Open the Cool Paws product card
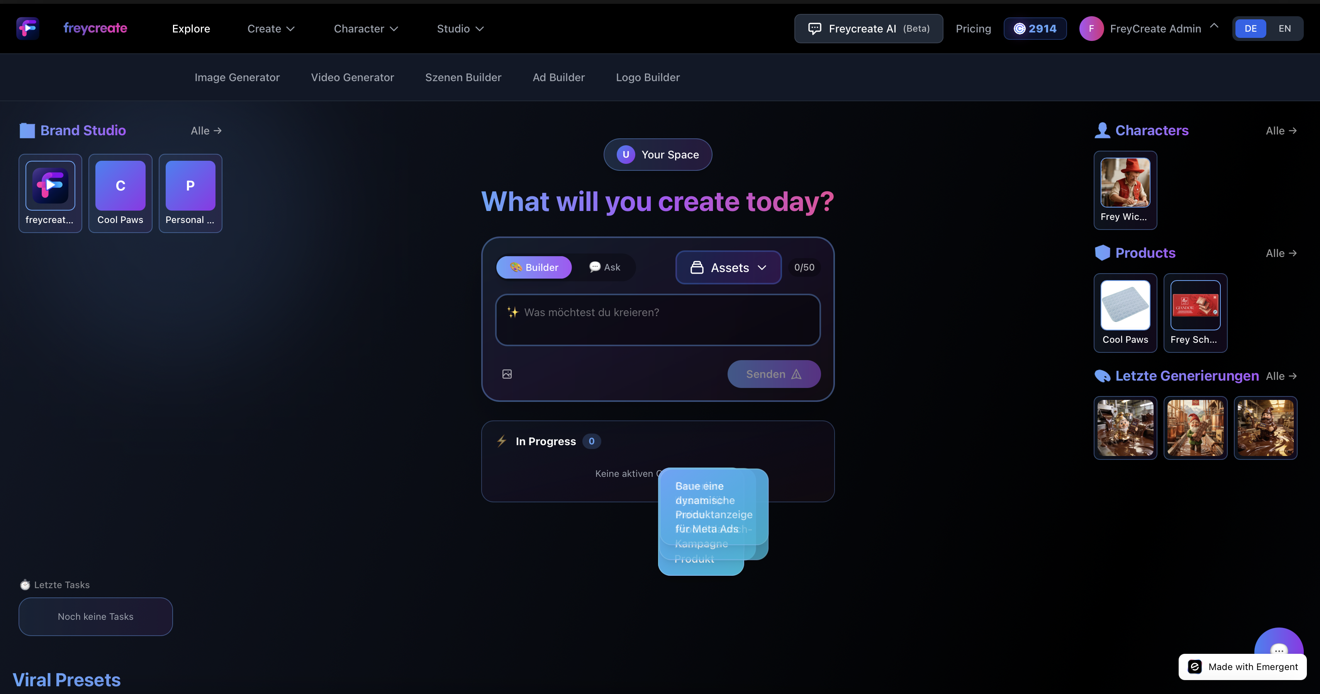The image size is (1320, 694). 1125,313
